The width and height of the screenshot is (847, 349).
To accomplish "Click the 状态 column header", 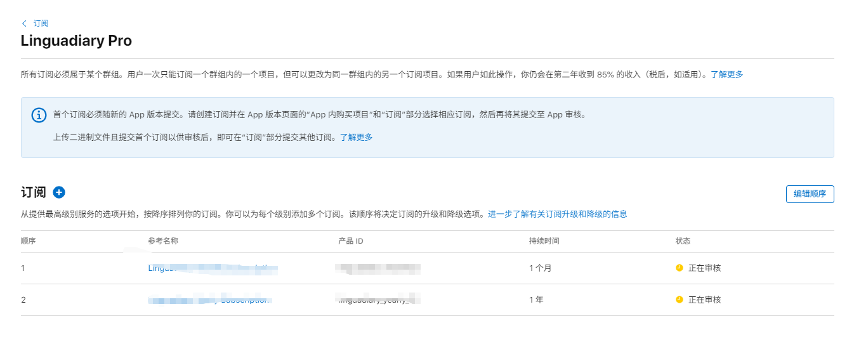I will click(x=683, y=241).
